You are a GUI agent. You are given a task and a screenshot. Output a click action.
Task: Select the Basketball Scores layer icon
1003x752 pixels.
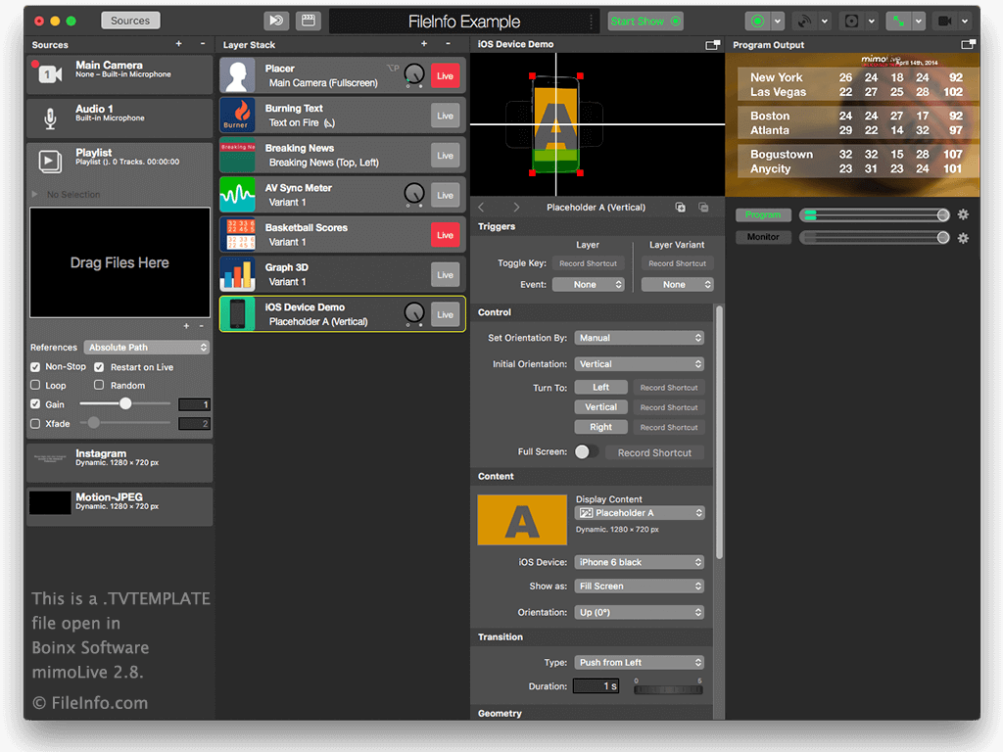[x=237, y=235]
